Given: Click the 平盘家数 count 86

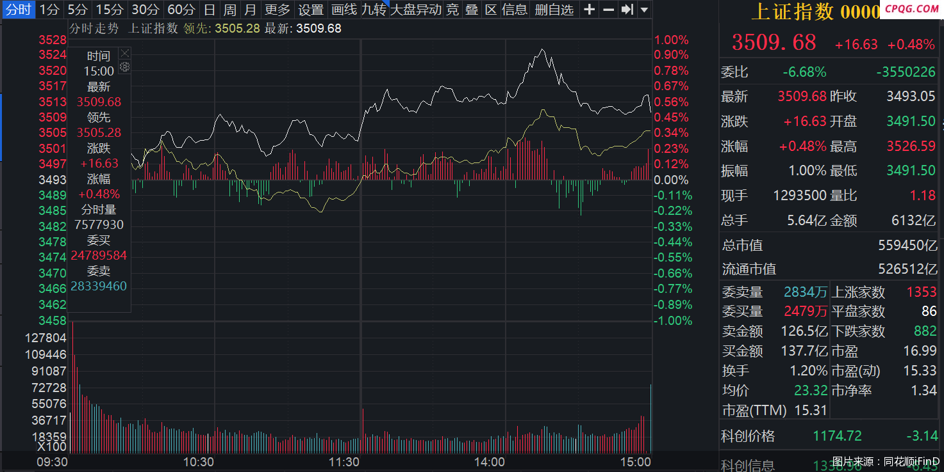Looking at the screenshot, I should (929, 311).
